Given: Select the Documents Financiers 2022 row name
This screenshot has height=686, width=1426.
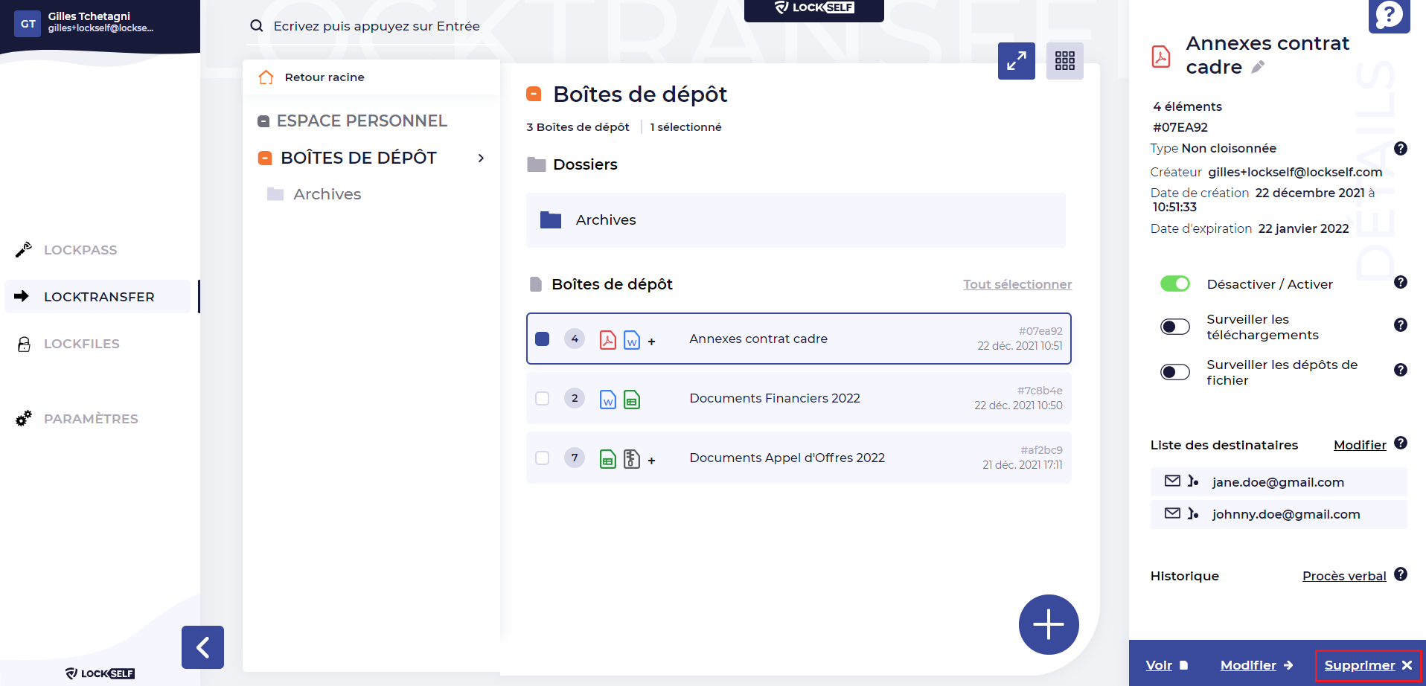Looking at the screenshot, I should [x=775, y=398].
